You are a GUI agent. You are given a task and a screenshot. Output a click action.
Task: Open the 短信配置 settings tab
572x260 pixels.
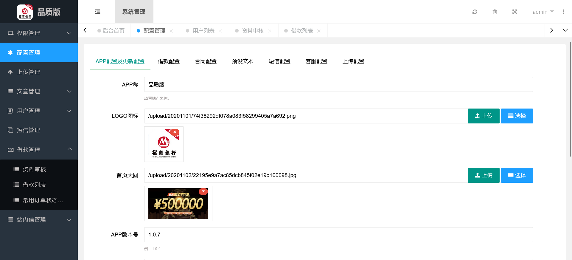(279, 61)
